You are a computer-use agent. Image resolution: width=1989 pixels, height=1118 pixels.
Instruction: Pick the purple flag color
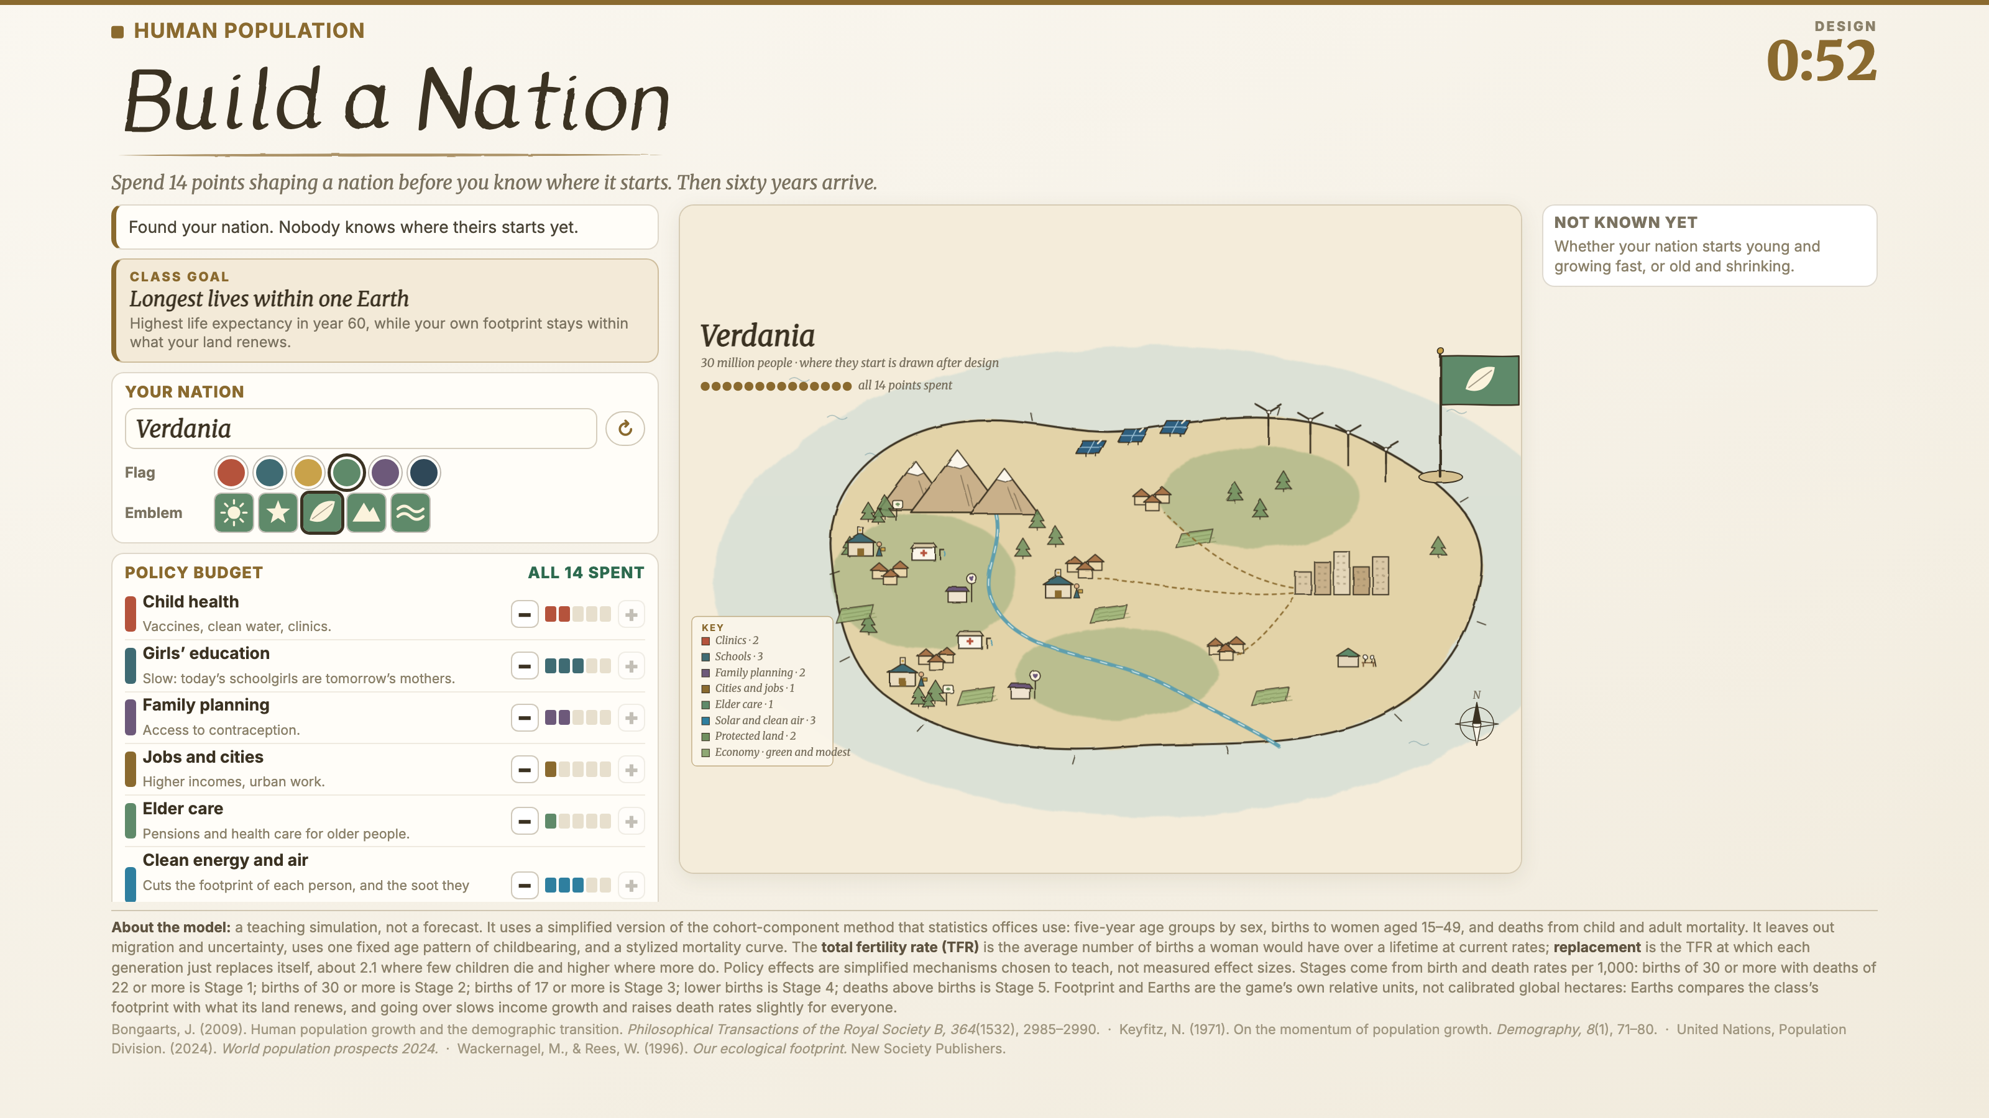pos(385,472)
